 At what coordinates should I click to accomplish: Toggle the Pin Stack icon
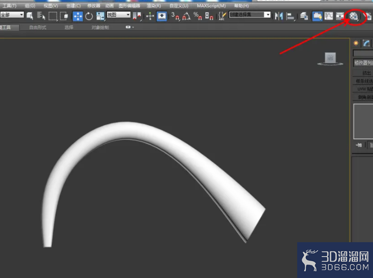pyautogui.click(x=359, y=145)
